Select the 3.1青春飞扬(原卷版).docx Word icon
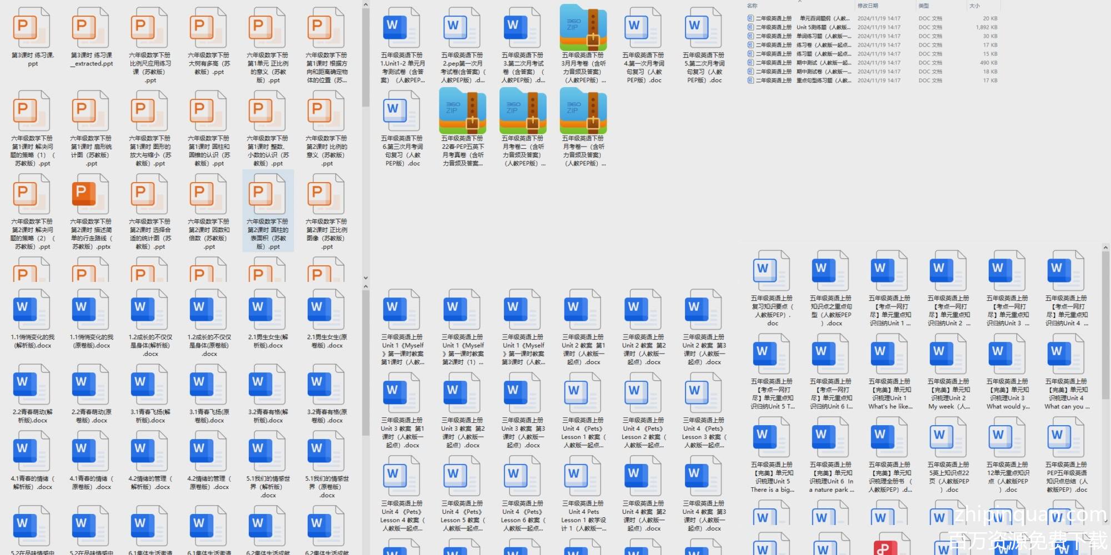The width and height of the screenshot is (1111, 555). pos(209,384)
